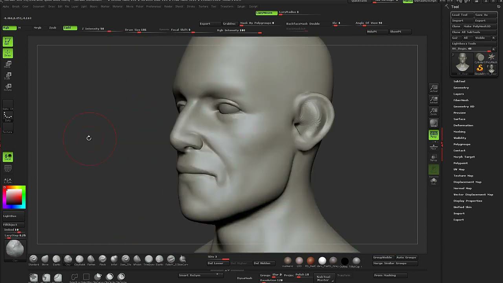
Task: Select the Move transform tool icon
Action: coord(8,64)
